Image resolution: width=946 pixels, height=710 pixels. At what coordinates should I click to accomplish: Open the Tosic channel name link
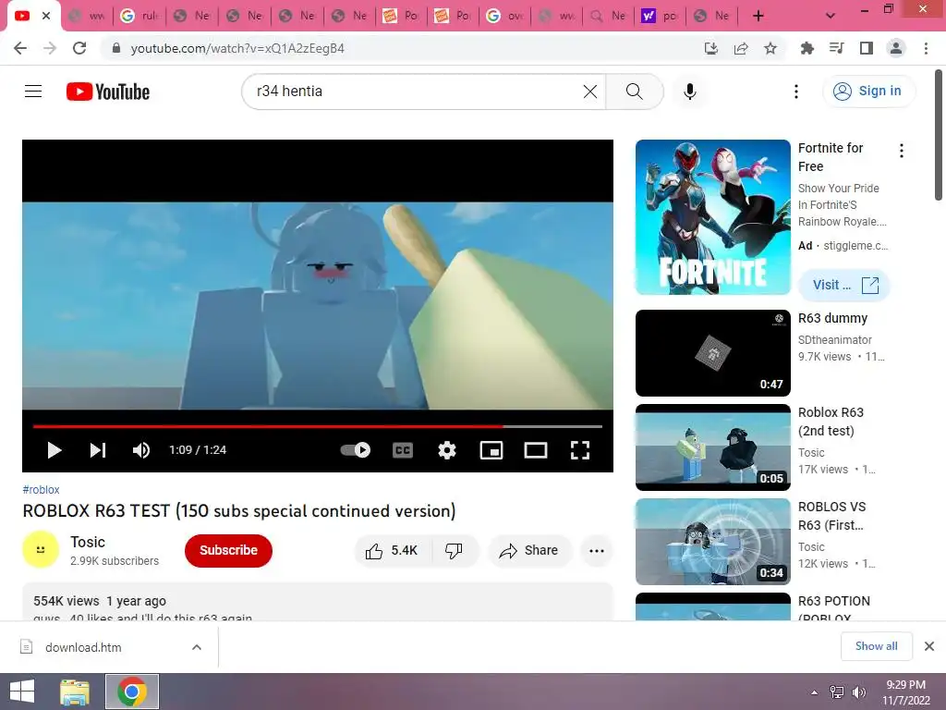pos(88,542)
